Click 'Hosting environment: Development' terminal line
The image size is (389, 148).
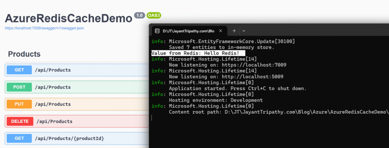pyautogui.click(x=216, y=100)
